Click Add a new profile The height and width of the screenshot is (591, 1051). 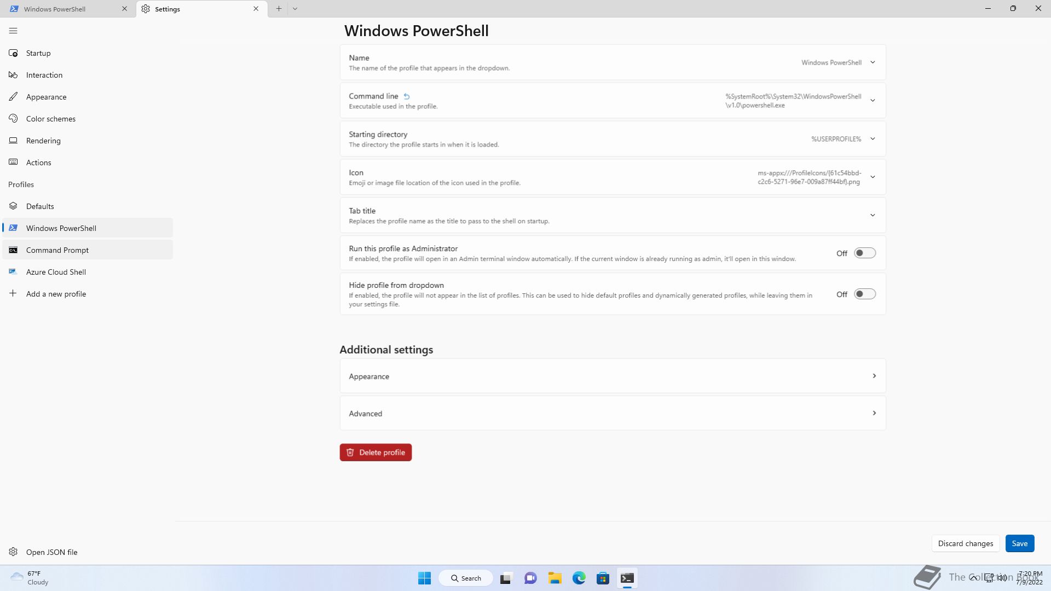(x=88, y=294)
